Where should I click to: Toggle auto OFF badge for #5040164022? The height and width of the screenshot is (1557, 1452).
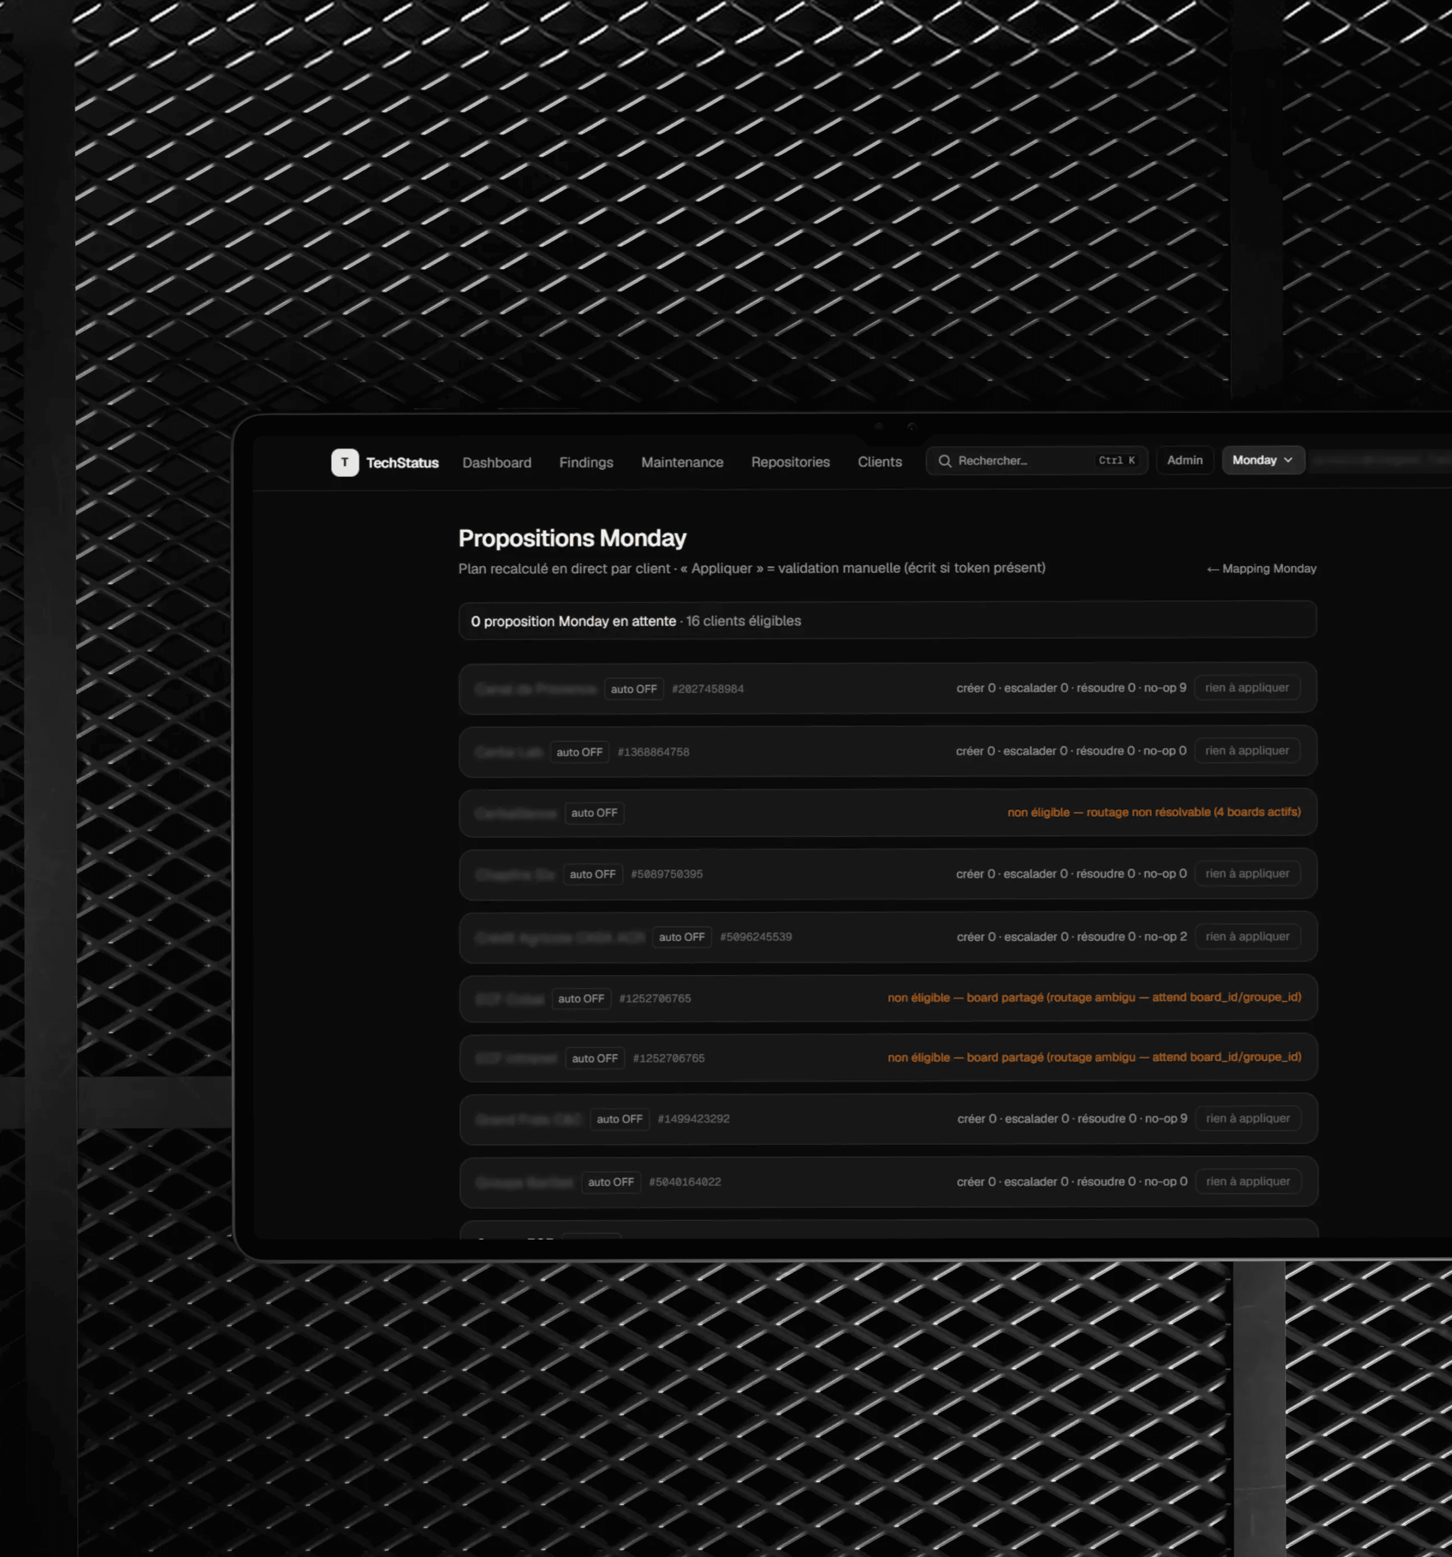(610, 1182)
